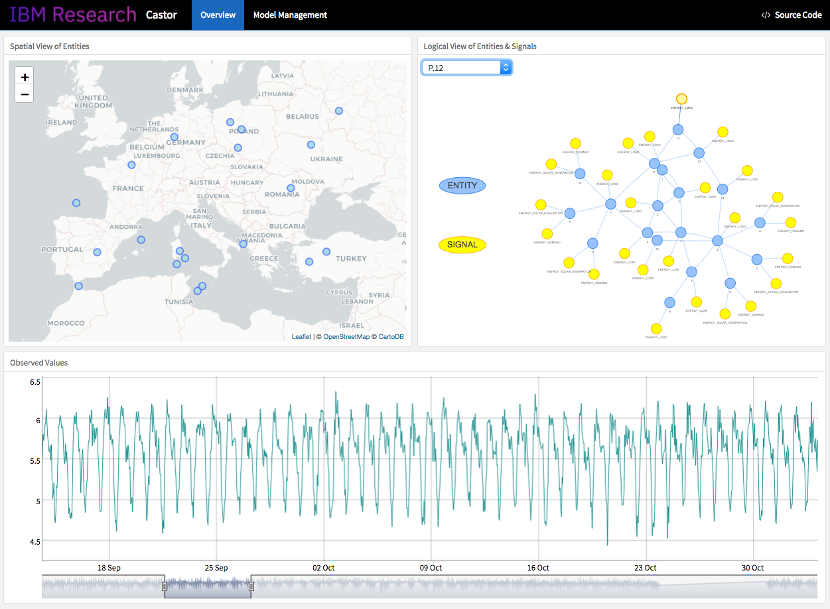Viewport: 830px width, 609px height.
Task: Click ENERGY_SOLAR_GENERATION signal of node A
Action: click(x=778, y=197)
